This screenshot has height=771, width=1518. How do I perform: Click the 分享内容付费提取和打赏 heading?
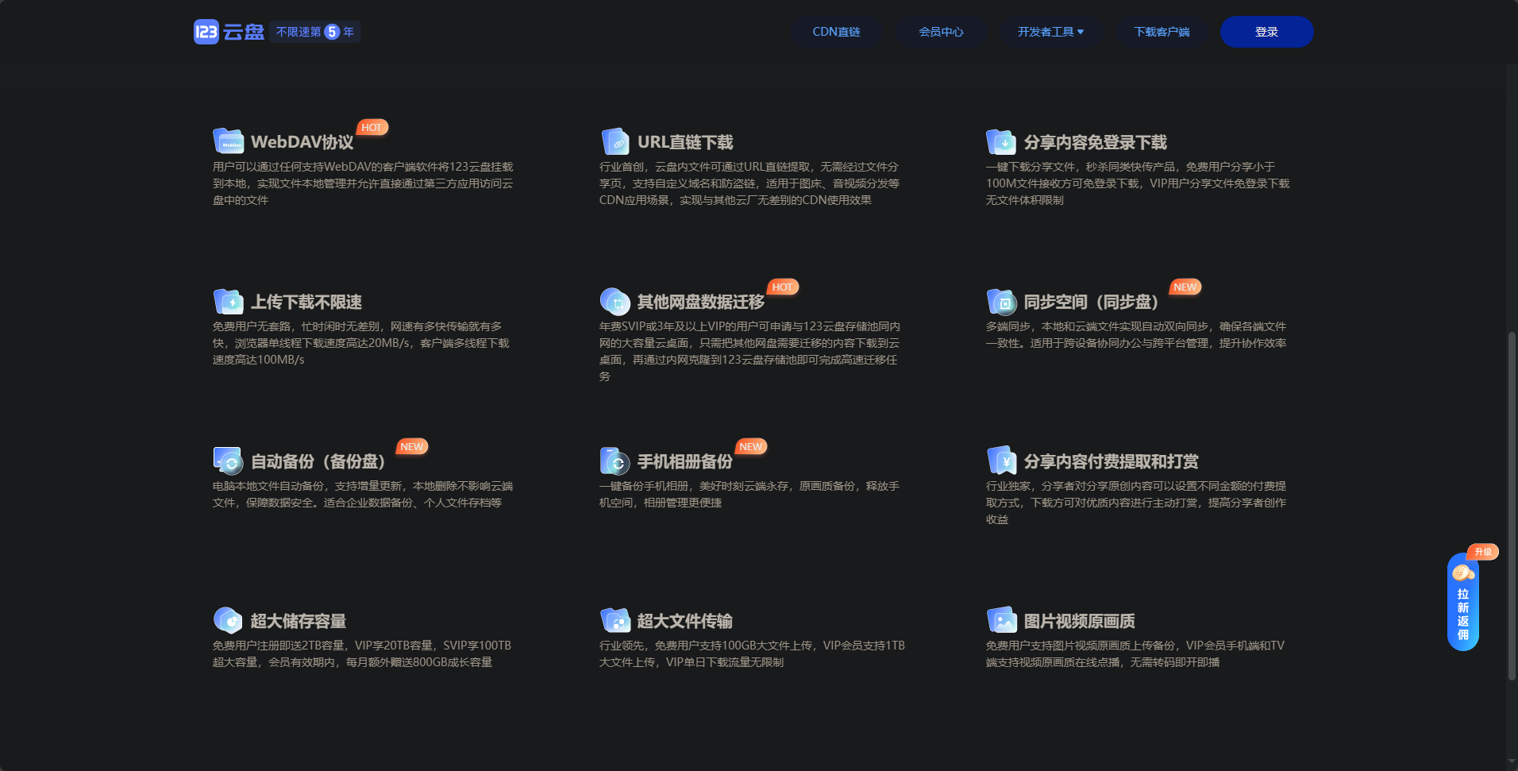click(1112, 461)
